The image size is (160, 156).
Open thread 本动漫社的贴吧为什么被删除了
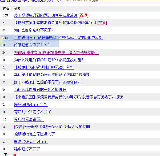pyautogui.click(x=52, y=75)
